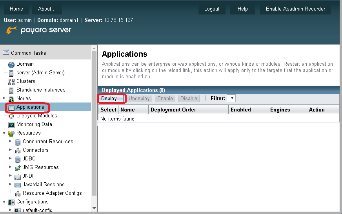Click the Disable button
The width and height of the screenshot is (342, 214).
point(189,99)
